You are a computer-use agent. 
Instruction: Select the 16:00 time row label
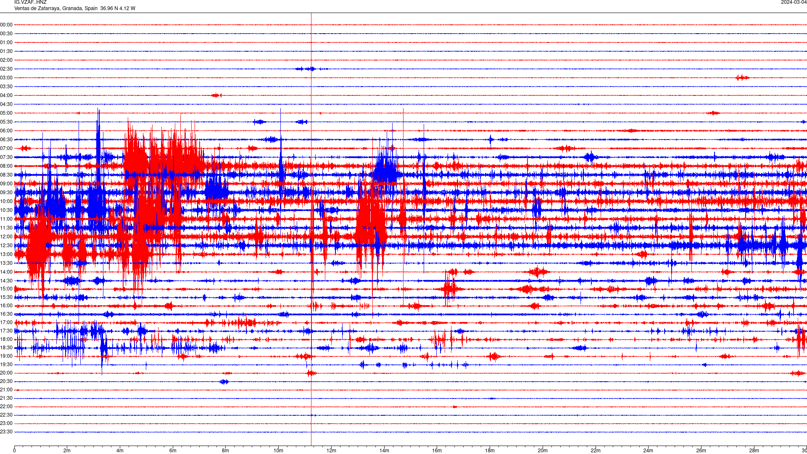[x=6, y=306]
